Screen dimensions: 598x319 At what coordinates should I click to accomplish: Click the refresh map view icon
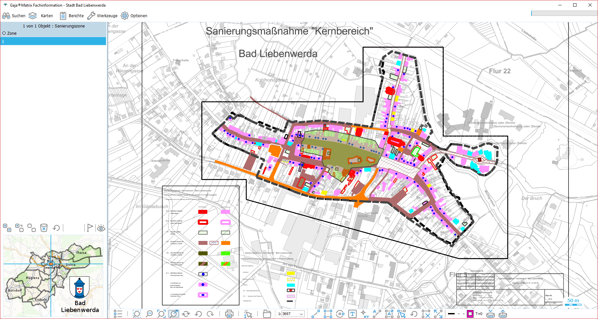[186, 314]
